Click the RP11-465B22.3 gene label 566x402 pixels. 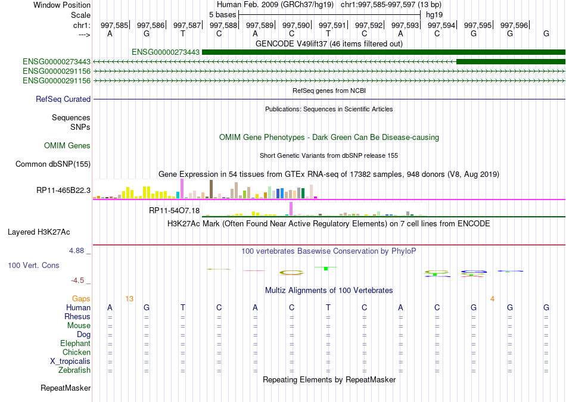tap(63, 190)
